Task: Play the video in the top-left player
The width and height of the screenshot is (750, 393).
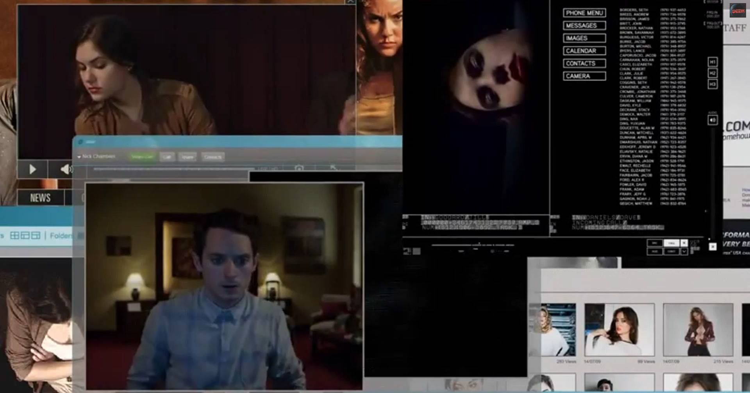Action: (x=33, y=169)
